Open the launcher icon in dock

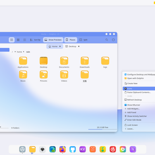click(x=22, y=149)
